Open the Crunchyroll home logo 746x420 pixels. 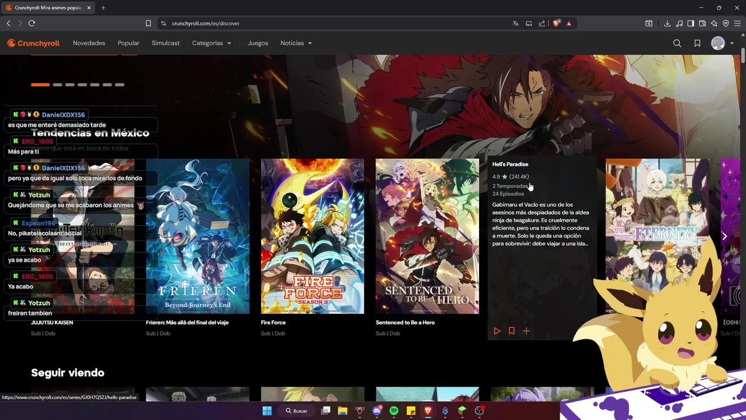(x=33, y=43)
